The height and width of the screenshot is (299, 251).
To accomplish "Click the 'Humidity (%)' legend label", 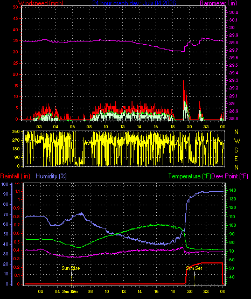I will [x=51, y=176].
